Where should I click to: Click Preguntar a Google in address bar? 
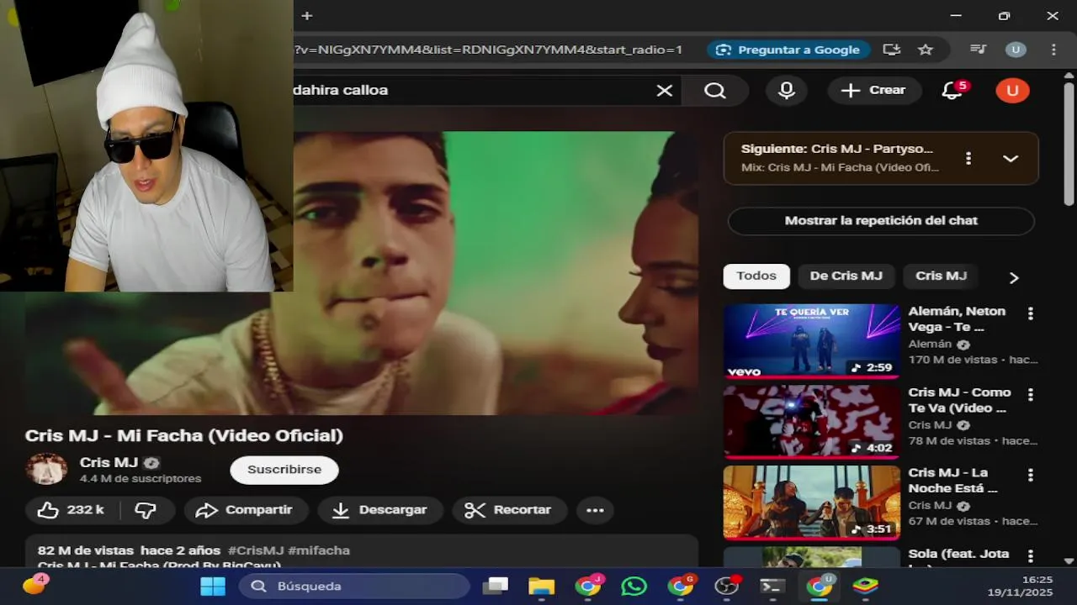(788, 50)
